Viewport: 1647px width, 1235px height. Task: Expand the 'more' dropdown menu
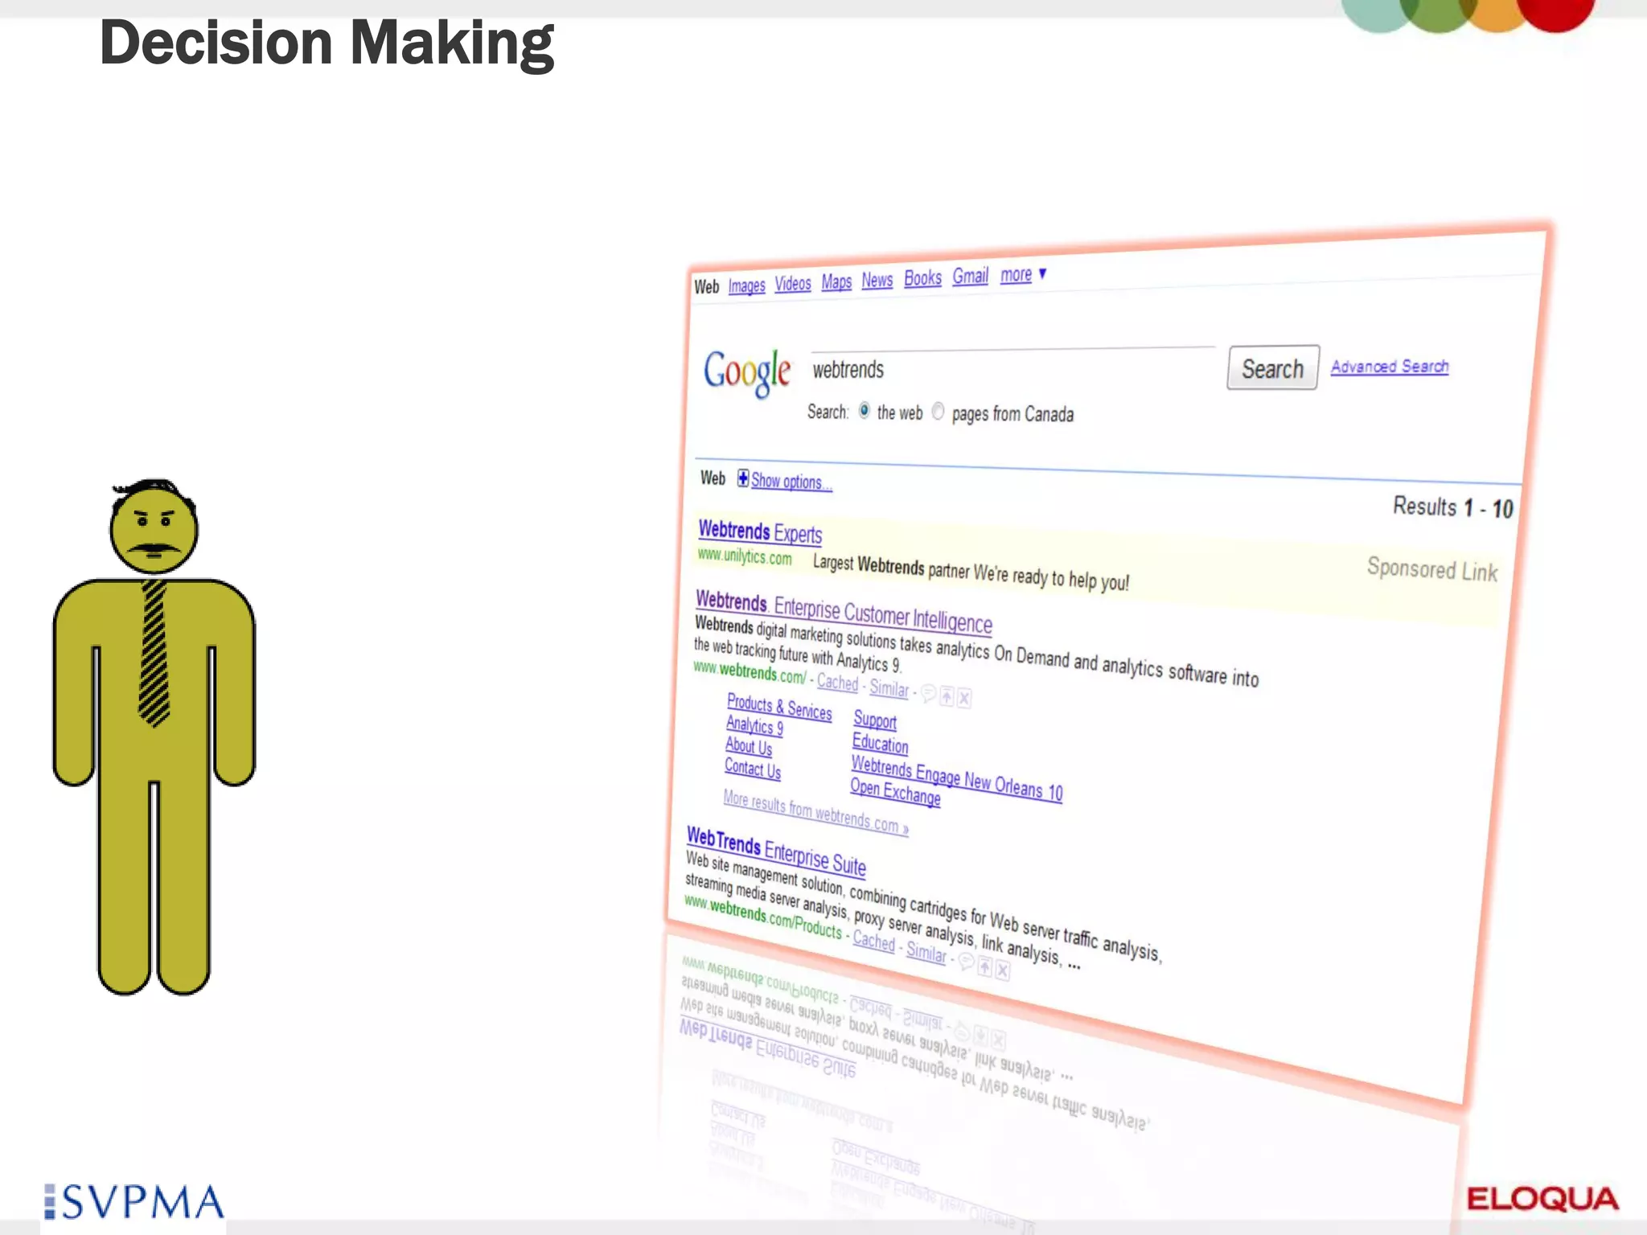(x=1022, y=274)
